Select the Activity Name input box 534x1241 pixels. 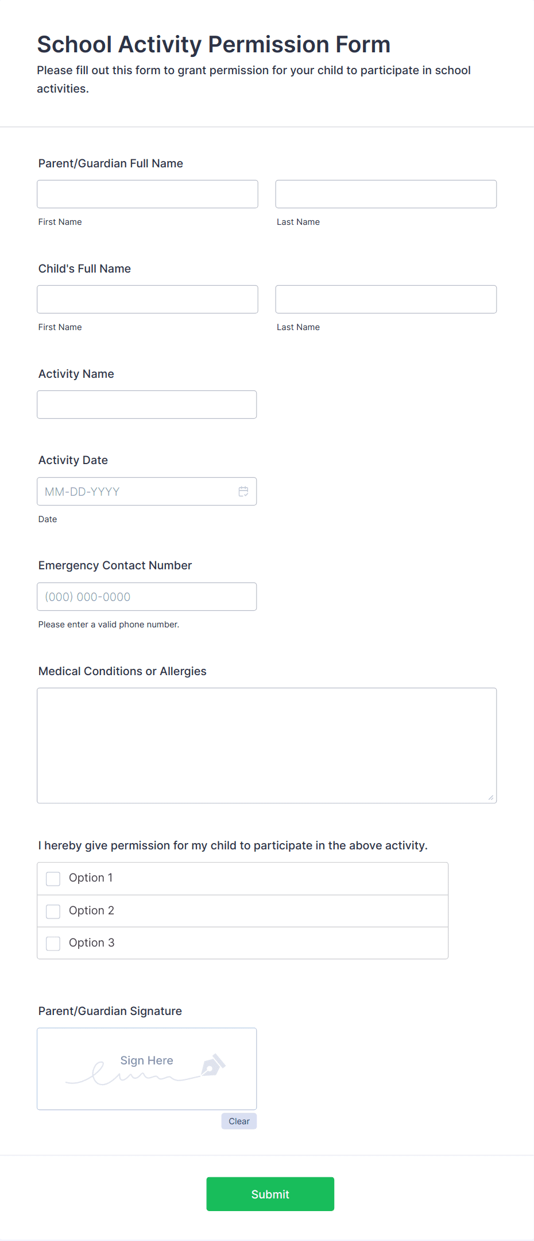click(x=147, y=404)
